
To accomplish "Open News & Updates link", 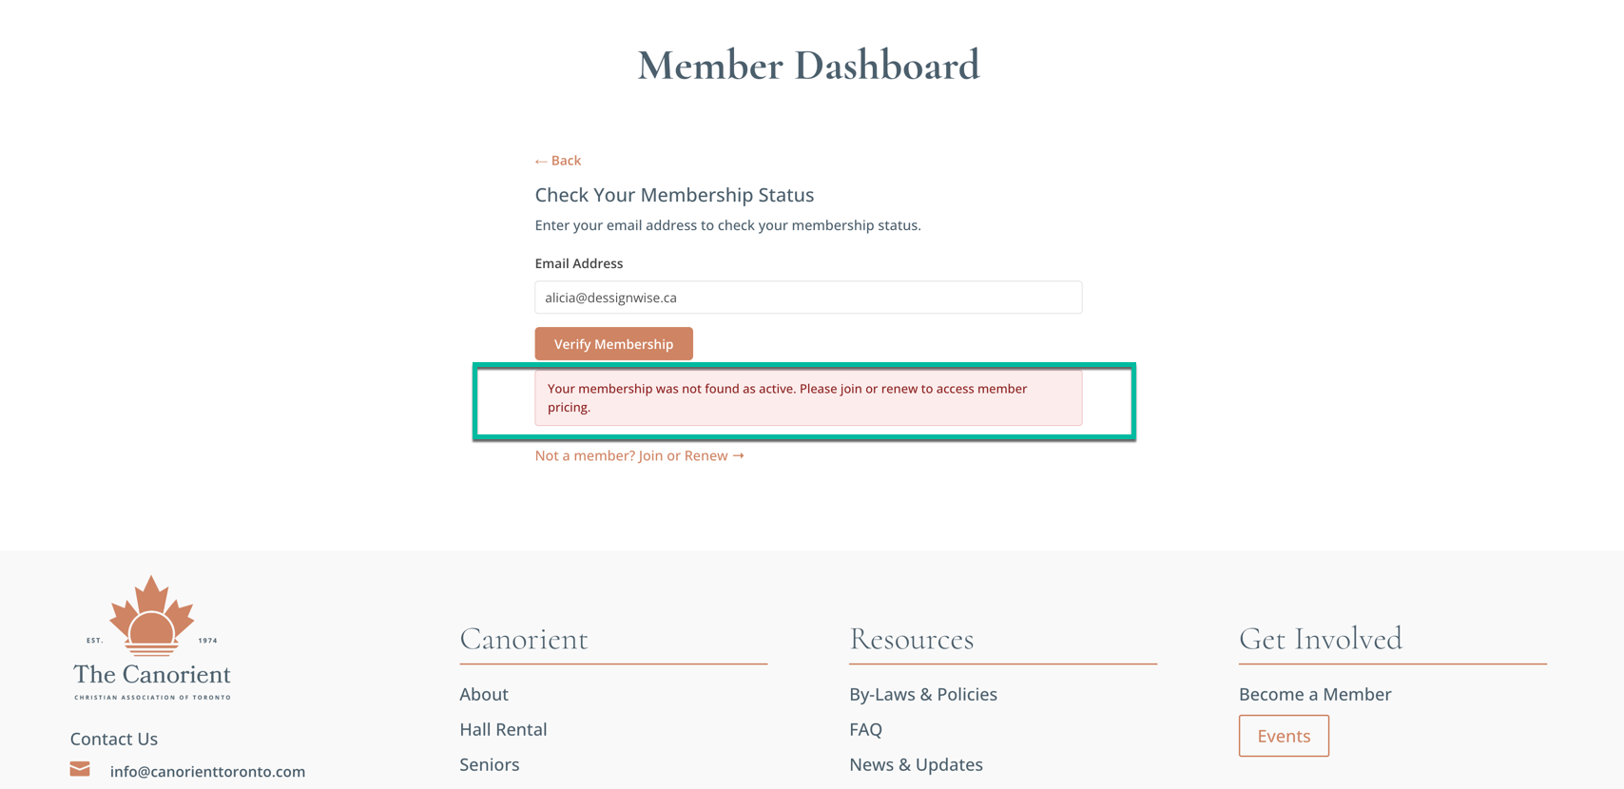I will pyautogui.click(x=916, y=764).
